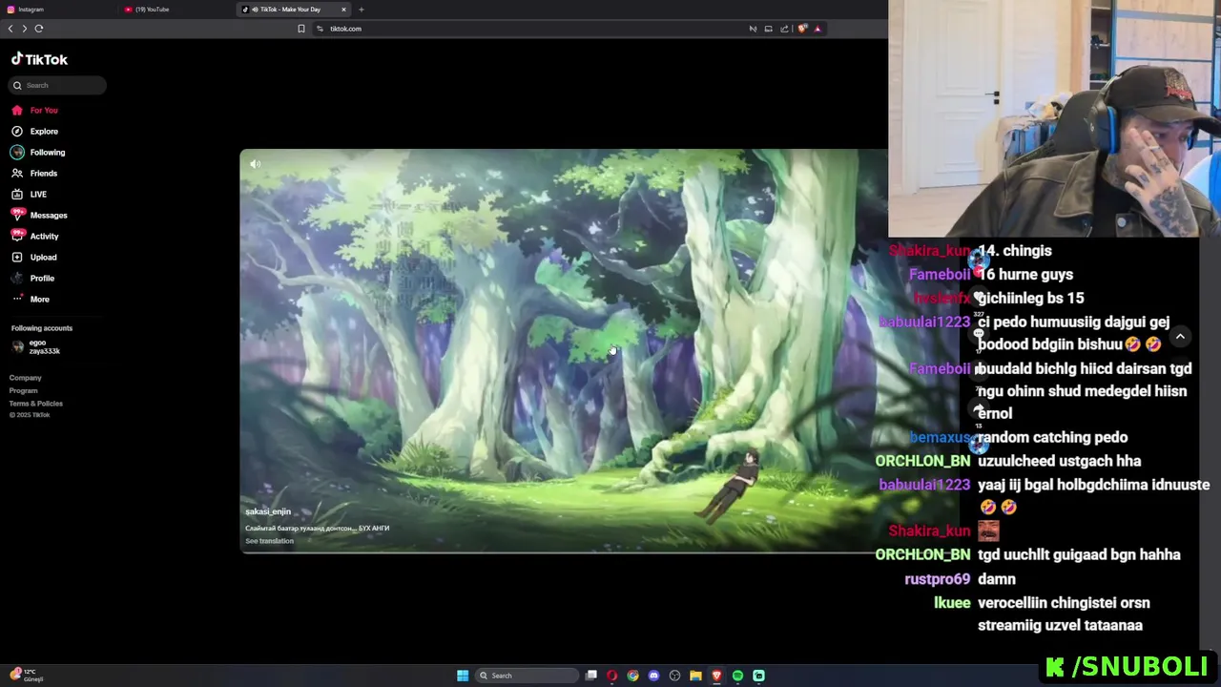Reload the TikTok page
The image size is (1221, 687).
pyautogui.click(x=39, y=29)
